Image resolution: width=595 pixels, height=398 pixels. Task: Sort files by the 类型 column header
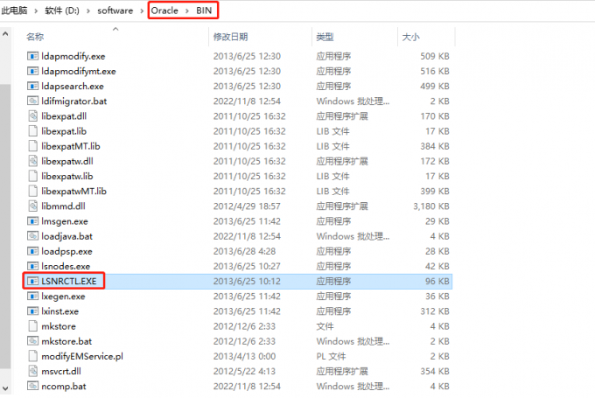(325, 37)
